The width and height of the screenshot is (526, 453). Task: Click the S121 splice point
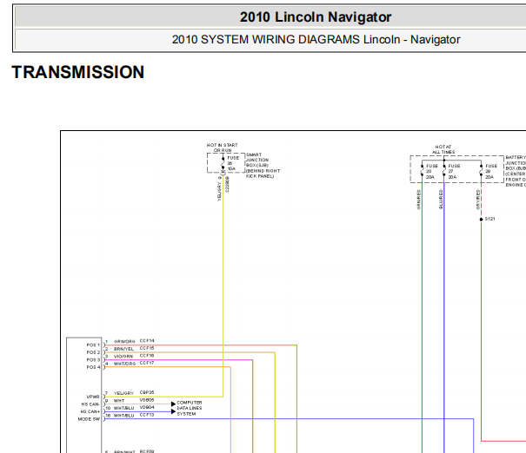(481, 220)
